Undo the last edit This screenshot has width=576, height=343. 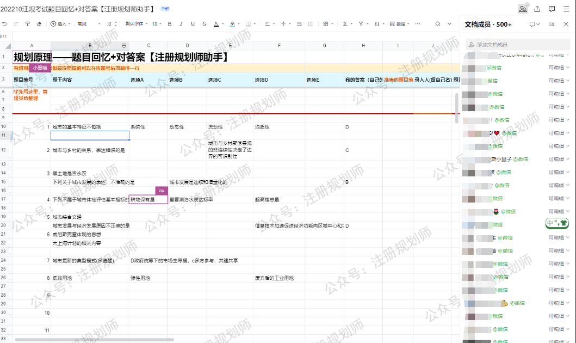(4, 24)
